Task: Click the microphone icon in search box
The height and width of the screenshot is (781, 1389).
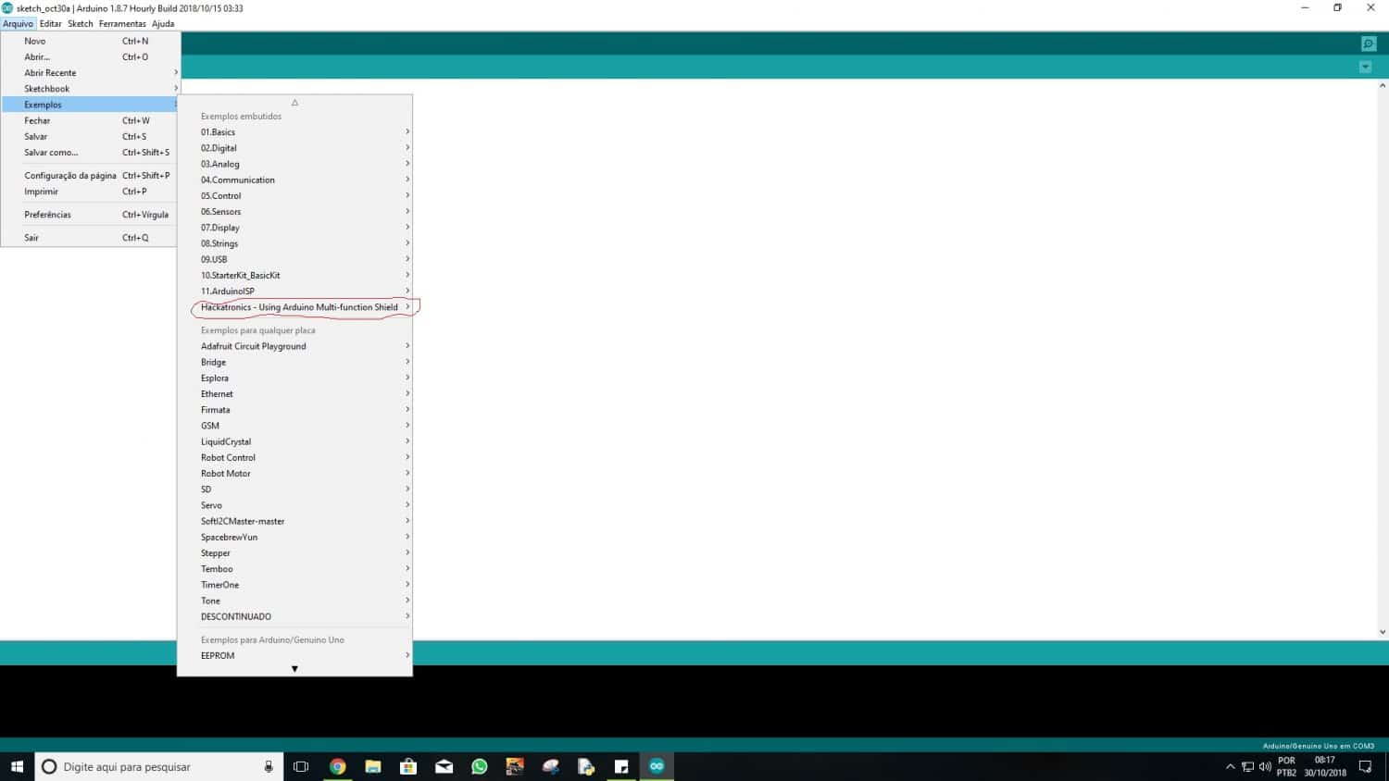Action: pos(269,766)
